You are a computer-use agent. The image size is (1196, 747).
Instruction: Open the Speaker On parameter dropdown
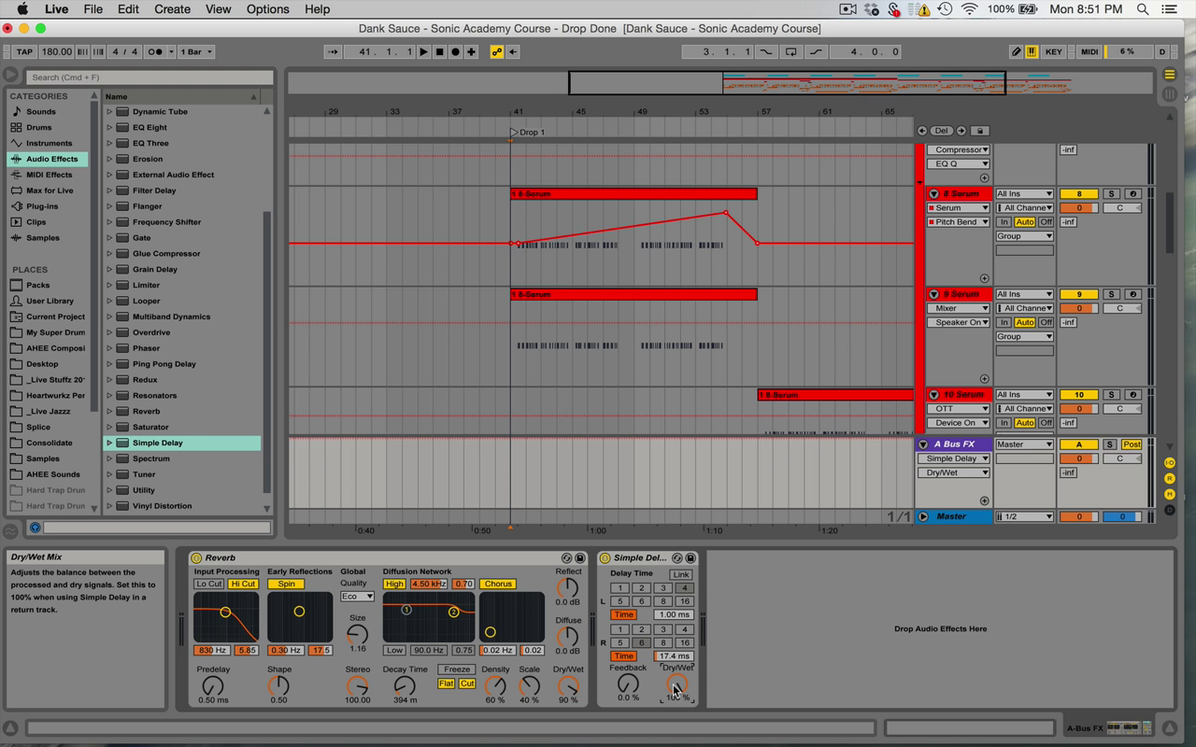click(958, 322)
